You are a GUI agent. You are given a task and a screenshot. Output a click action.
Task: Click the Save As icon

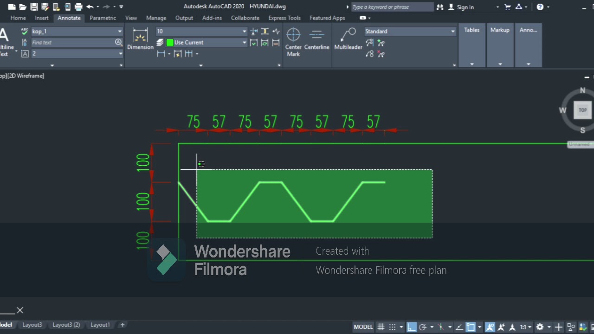pyautogui.click(x=45, y=7)
